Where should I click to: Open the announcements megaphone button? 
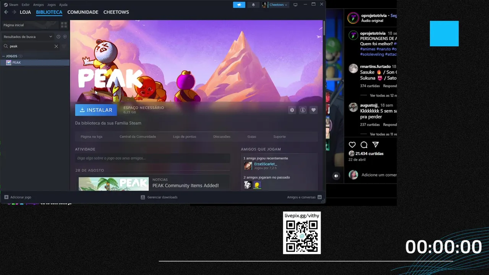pos(239,5)
